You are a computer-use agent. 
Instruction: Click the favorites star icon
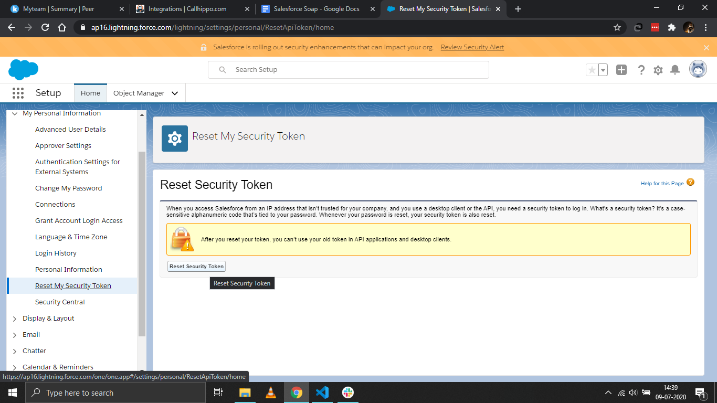pos(592,70)
